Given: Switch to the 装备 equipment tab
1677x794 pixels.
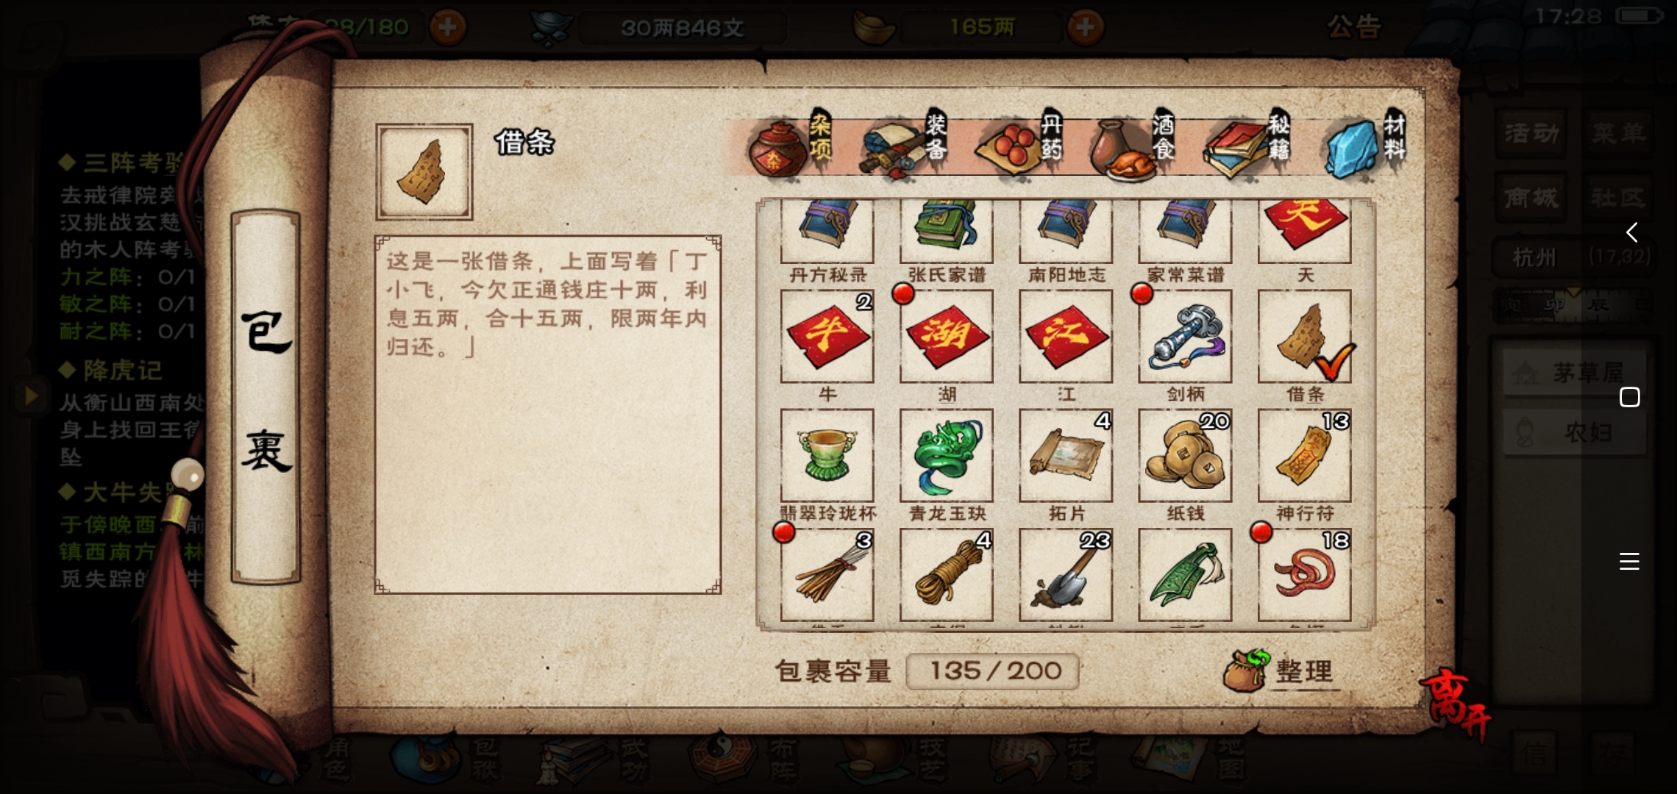Looking at the screenshot, I should (x=905, y=145).
